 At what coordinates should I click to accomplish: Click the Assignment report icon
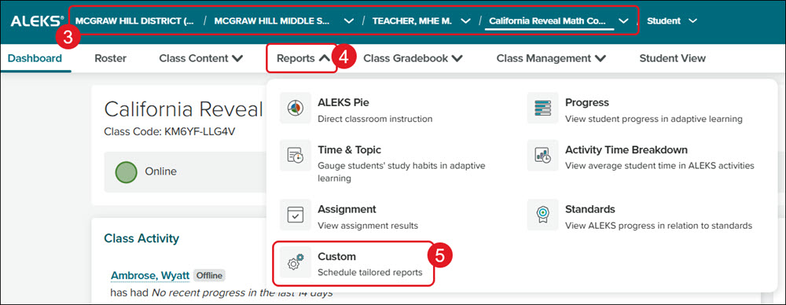click(x=296, y=215)
